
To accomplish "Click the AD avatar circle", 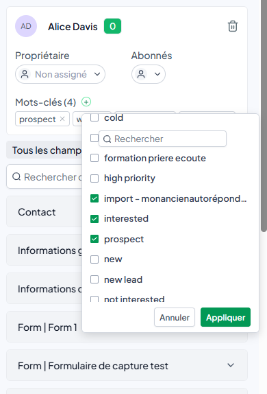I will pyautogui.click(x=26, y=26).
